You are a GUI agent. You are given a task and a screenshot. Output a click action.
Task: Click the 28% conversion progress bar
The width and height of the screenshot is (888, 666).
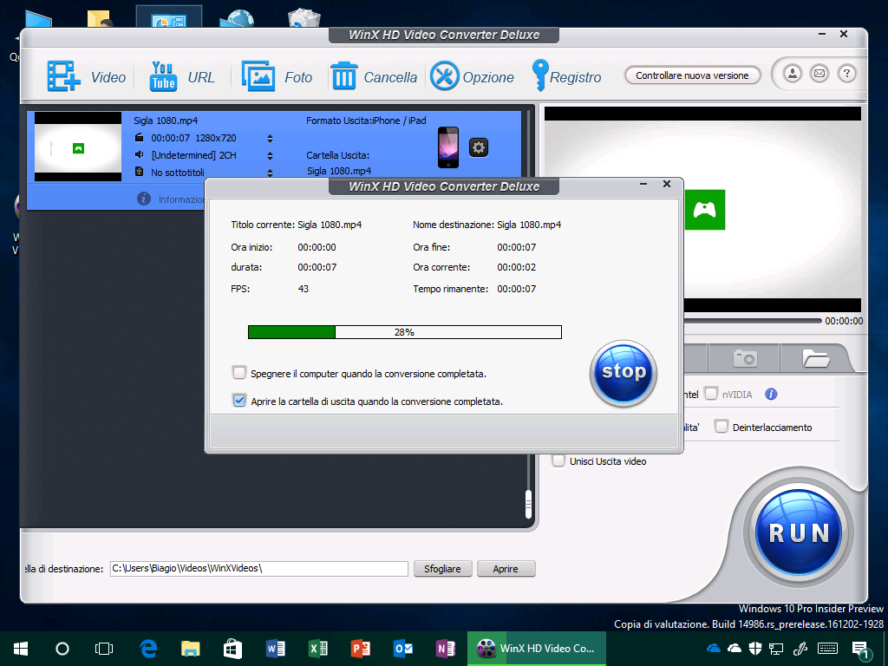pyautogui.click(x=405, y=332)
